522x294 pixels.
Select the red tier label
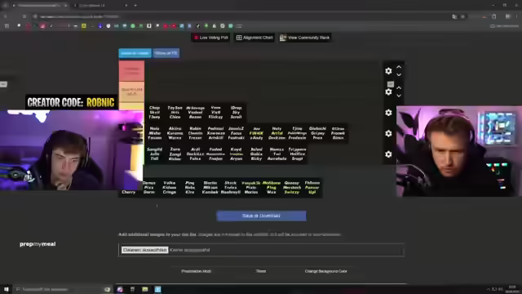point(131,71)
